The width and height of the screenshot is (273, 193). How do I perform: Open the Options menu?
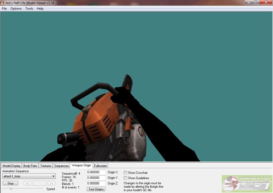click(16, 9)
